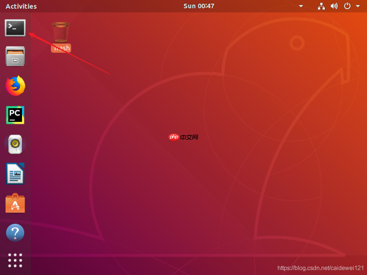
Task: Open Rhythmbox music player
Action: [x=15, y=144]
